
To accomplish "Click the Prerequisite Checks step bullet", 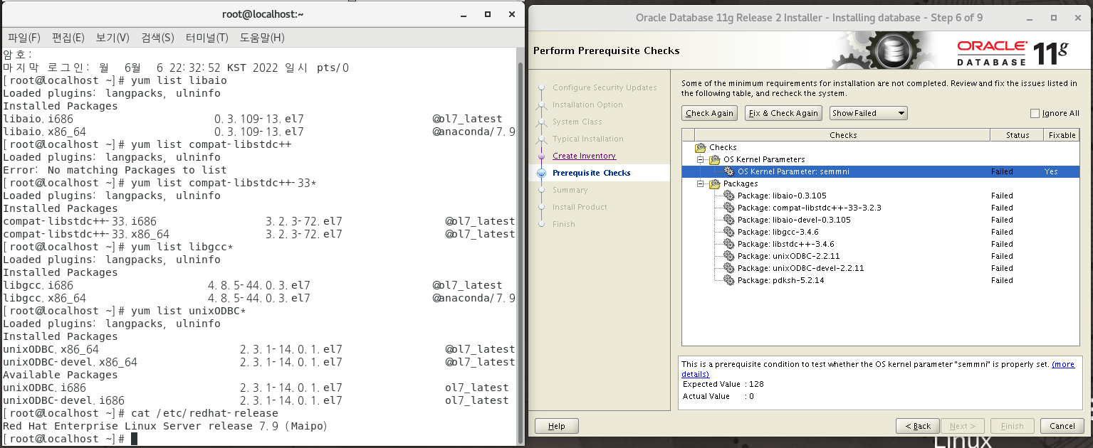I will pos(541,173).
